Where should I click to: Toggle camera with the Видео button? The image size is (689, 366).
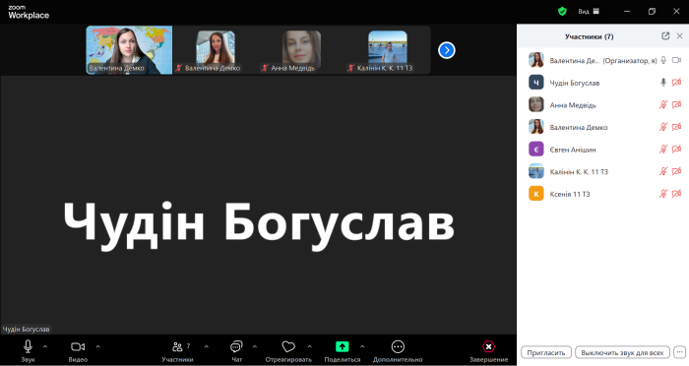(x=78, y=351)
